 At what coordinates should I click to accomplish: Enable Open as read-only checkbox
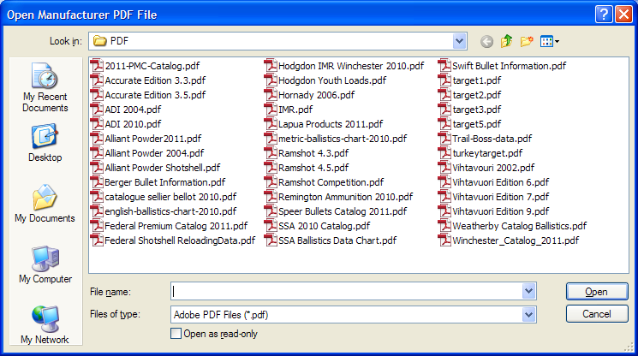click(176, 334)
